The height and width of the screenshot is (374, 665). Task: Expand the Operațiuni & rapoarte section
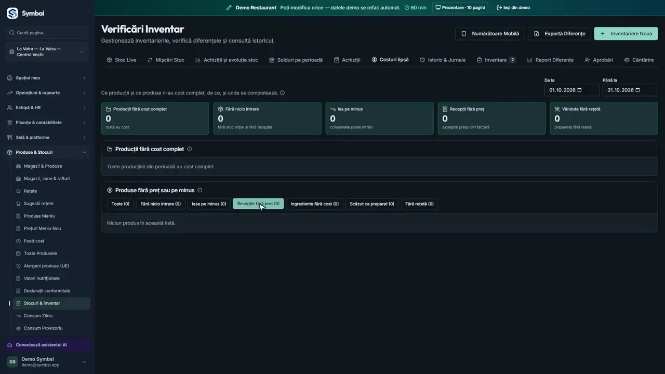click(x=47, y=93)
